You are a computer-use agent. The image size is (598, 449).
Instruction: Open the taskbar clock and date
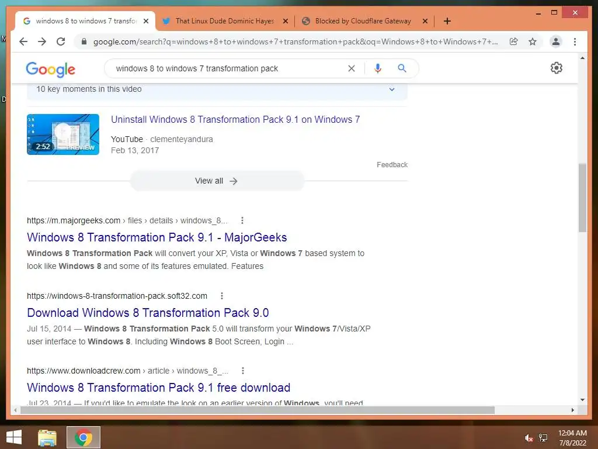(x=572, y=438)
